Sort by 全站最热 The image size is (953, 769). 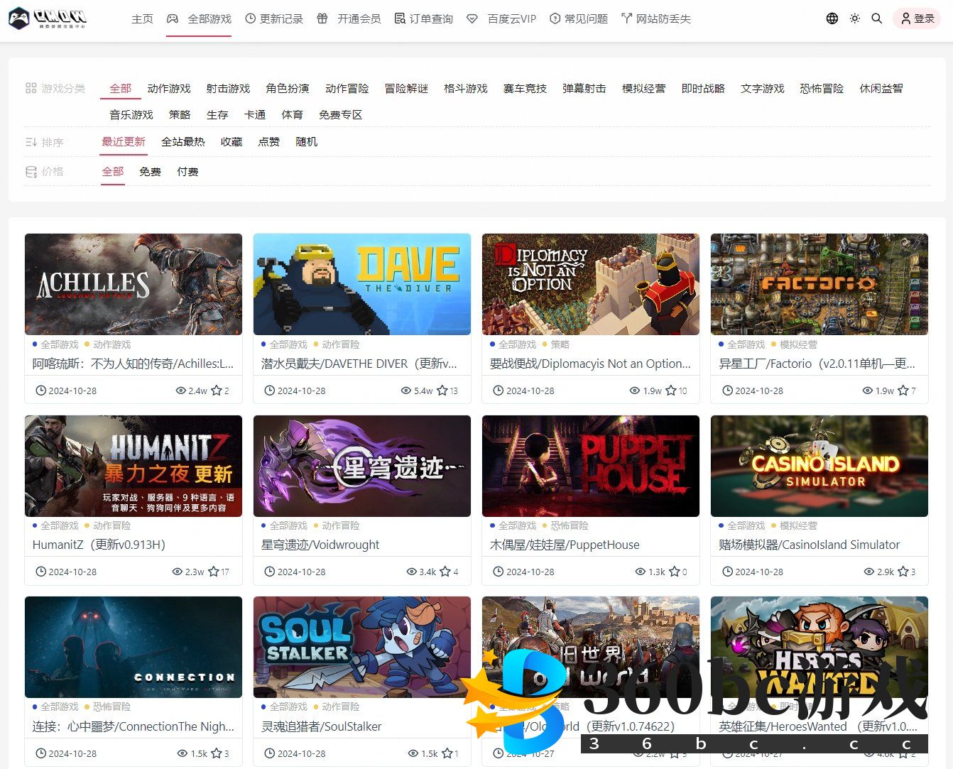[x=183, y=141]
